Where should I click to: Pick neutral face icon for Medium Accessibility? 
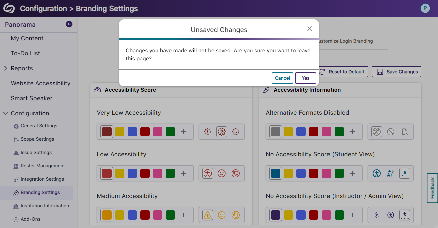coord(222,215)
